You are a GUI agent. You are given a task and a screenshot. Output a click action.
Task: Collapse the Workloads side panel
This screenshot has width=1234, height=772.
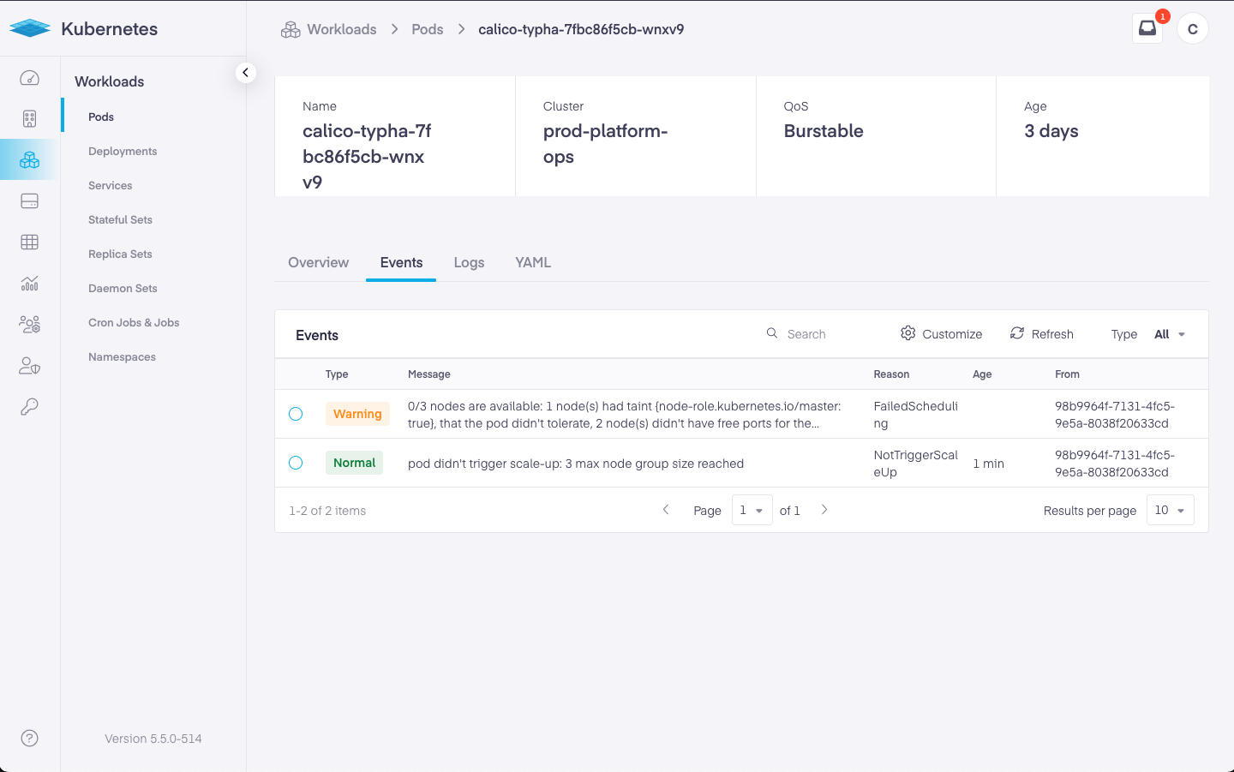[245, 73]
